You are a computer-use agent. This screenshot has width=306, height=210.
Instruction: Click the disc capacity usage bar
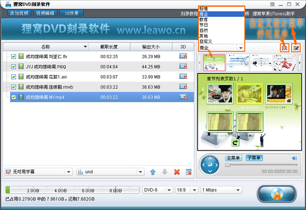[72, 190]
